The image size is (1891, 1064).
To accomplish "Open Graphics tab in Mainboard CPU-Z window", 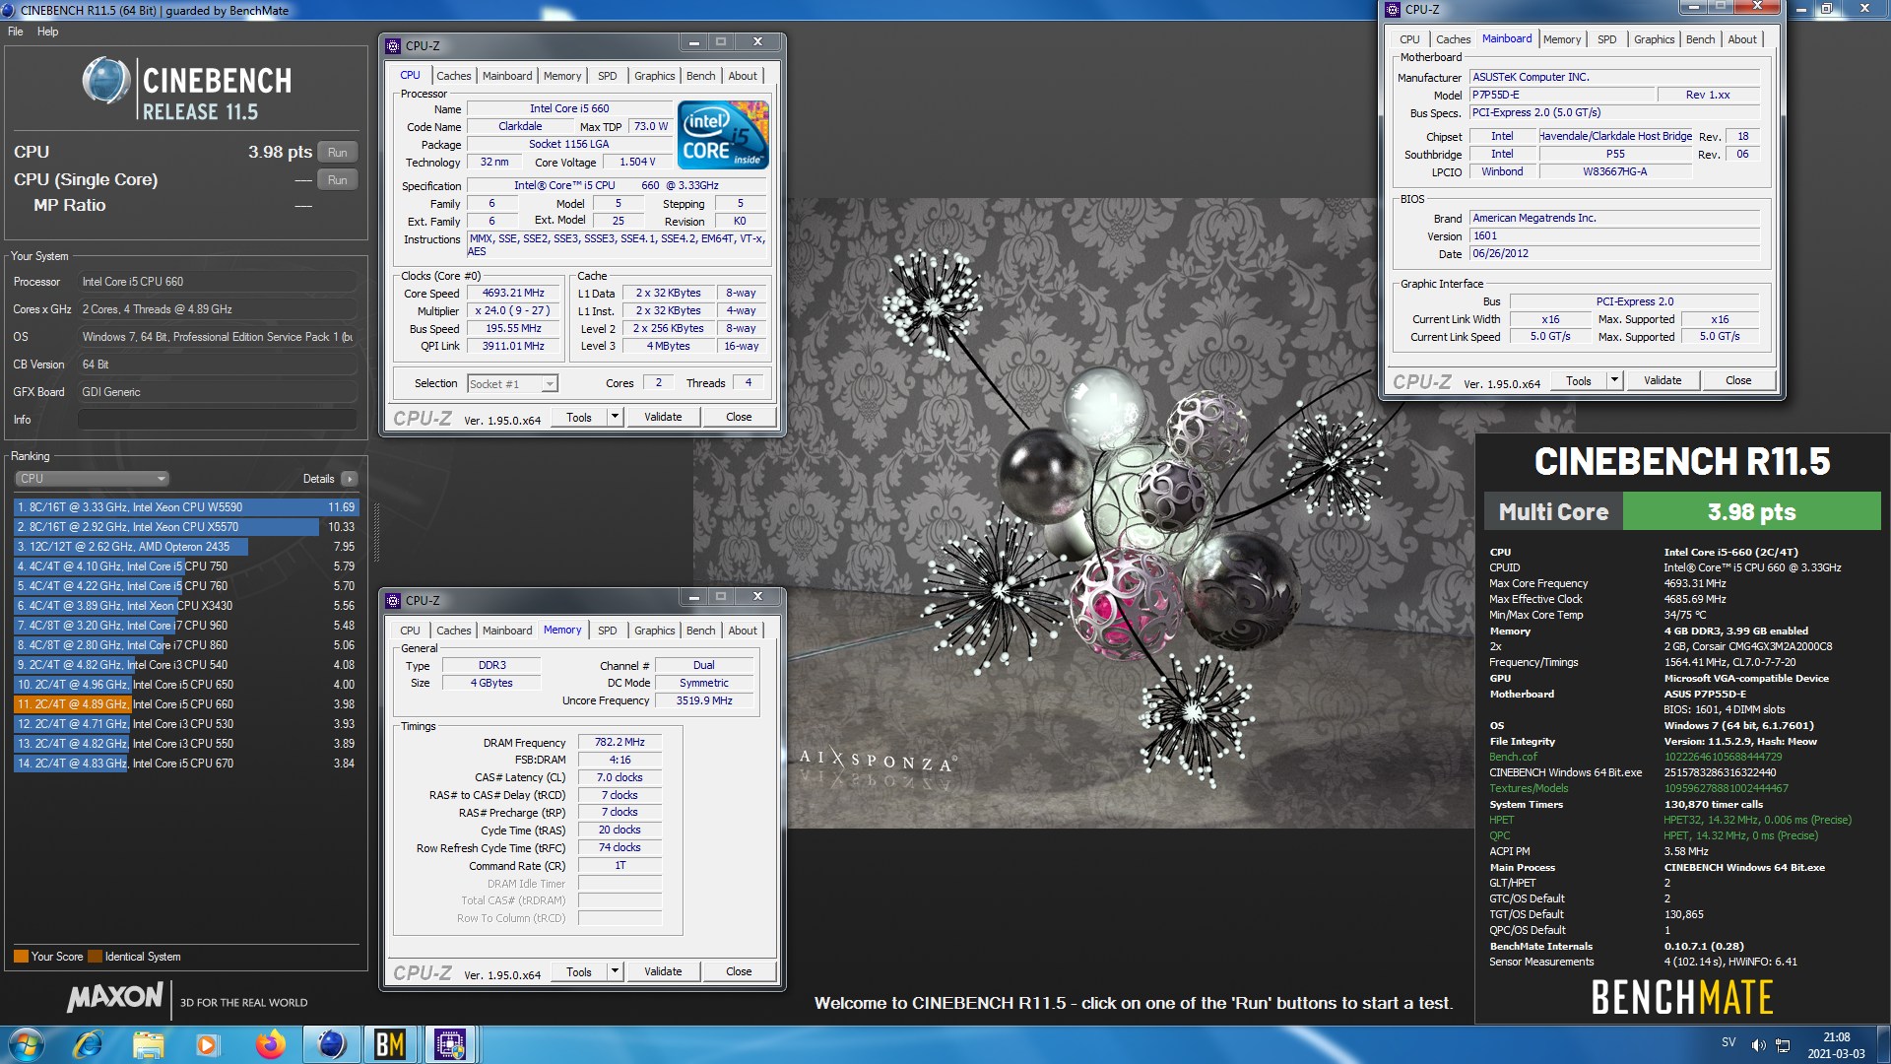I will coord(1654,39).
